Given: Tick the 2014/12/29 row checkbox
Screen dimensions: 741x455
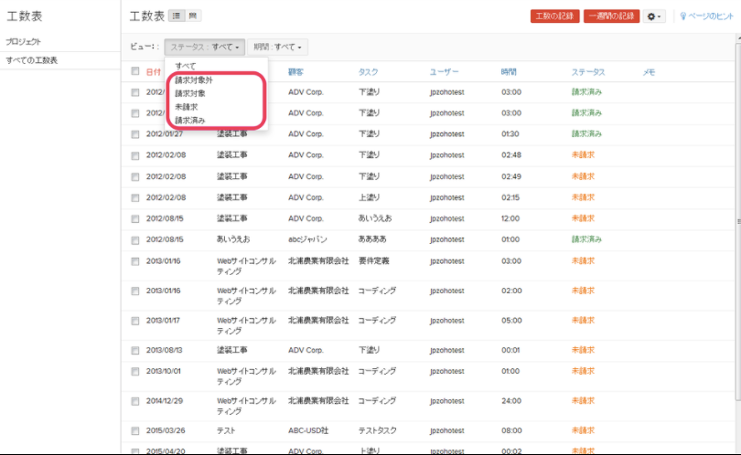Looking at the screenshot, I should (135, 401).
